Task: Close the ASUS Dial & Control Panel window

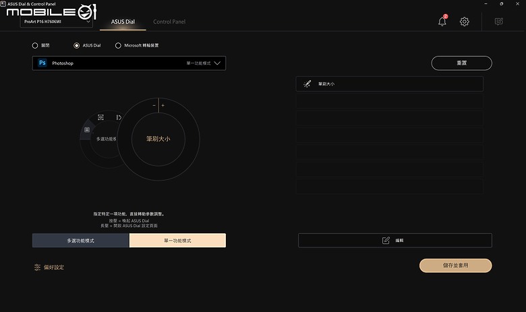Action: tap(517, 3)
